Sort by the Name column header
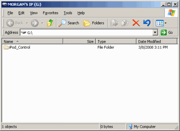Viewport: 180px width, 131px height. coord(32,42)
